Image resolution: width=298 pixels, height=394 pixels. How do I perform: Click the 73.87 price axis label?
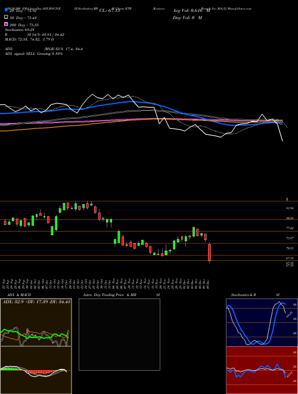[x=290, y=238]
